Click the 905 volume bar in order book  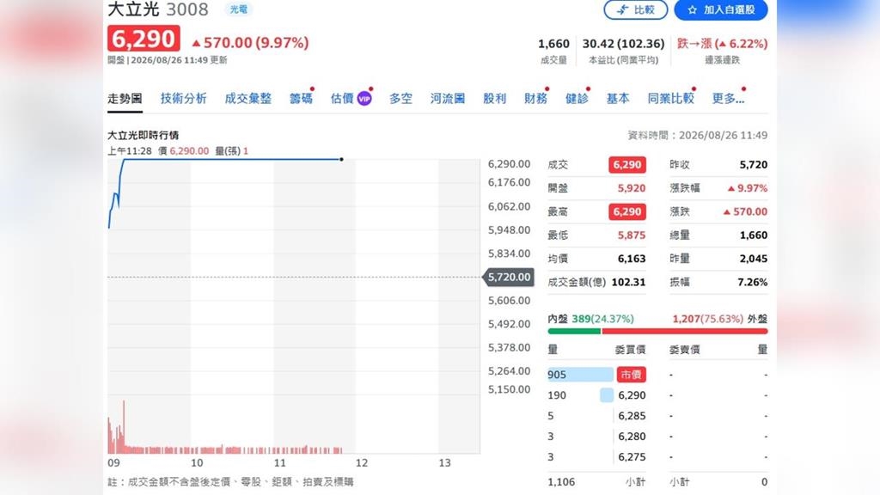click(580, 375)
